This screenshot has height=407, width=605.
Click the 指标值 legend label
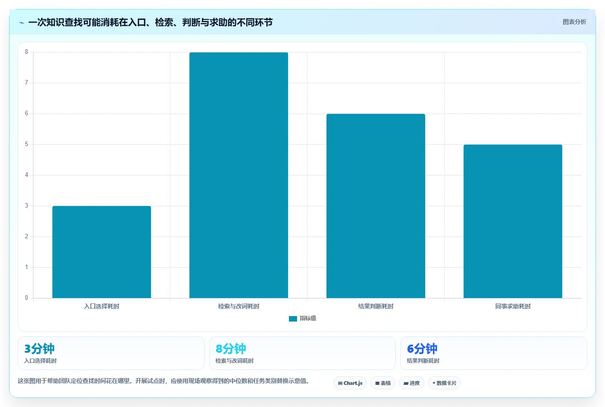click(308, 318)
